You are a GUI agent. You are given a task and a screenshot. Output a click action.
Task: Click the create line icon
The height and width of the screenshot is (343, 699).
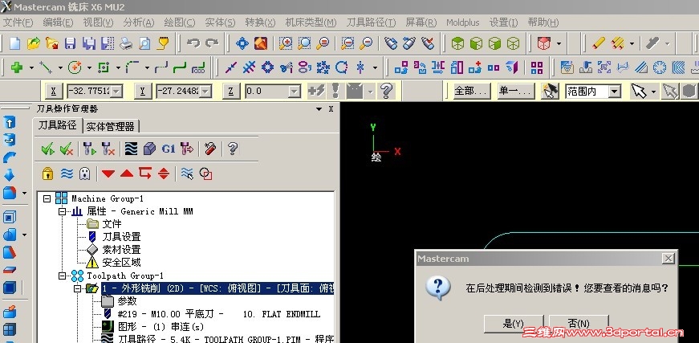click(46, 67)
